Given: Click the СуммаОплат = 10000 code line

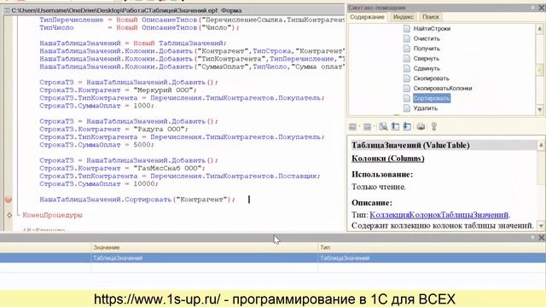Looking at the screenshot, I should pos(99,184).
